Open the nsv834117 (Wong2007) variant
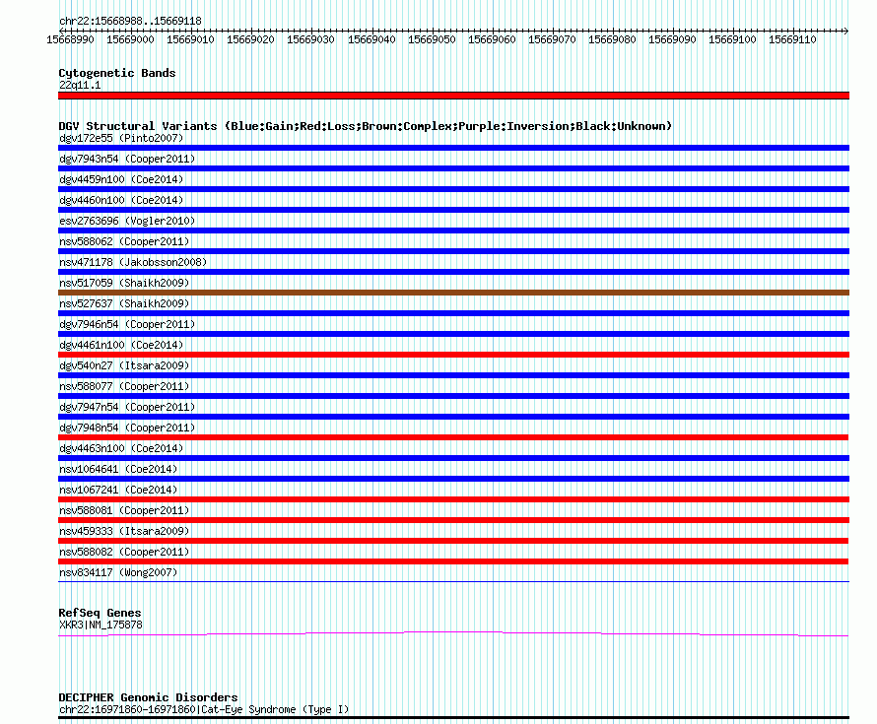This screenshot has width=877, height=724. click(x=118, y=572)
